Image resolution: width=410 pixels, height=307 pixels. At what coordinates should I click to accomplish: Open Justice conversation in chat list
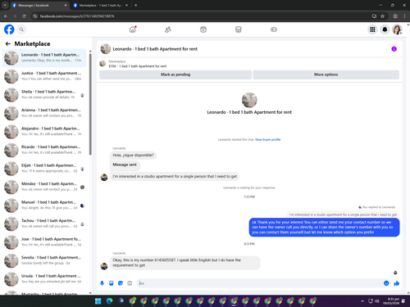coord(44,76)
